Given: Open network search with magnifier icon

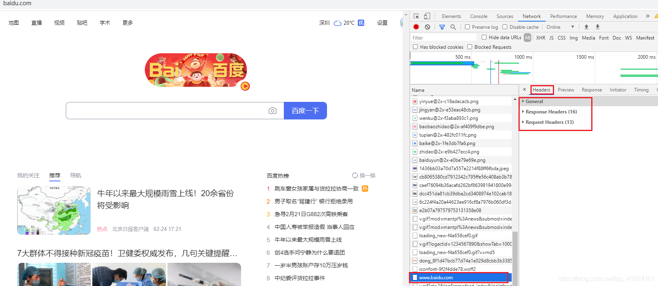Looking at the screenshot, I should coord(453,27).
